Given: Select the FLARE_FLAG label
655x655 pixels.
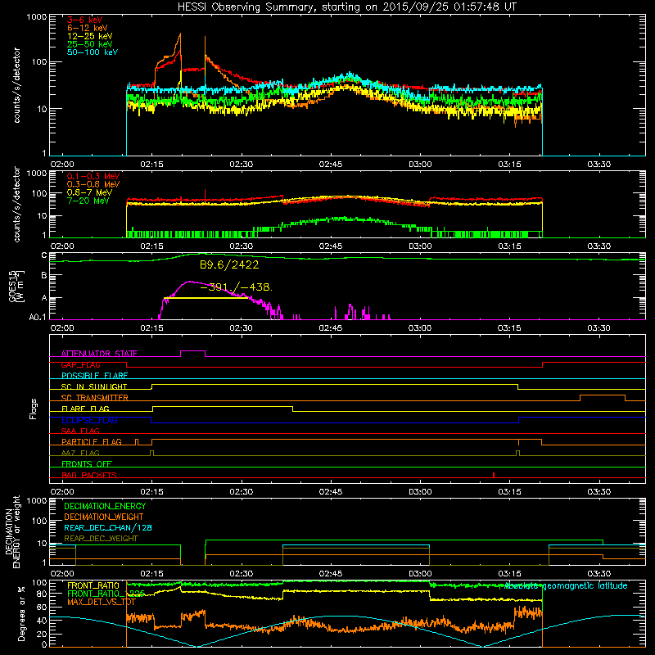Looking at the screenshot, I should point(85,409).
